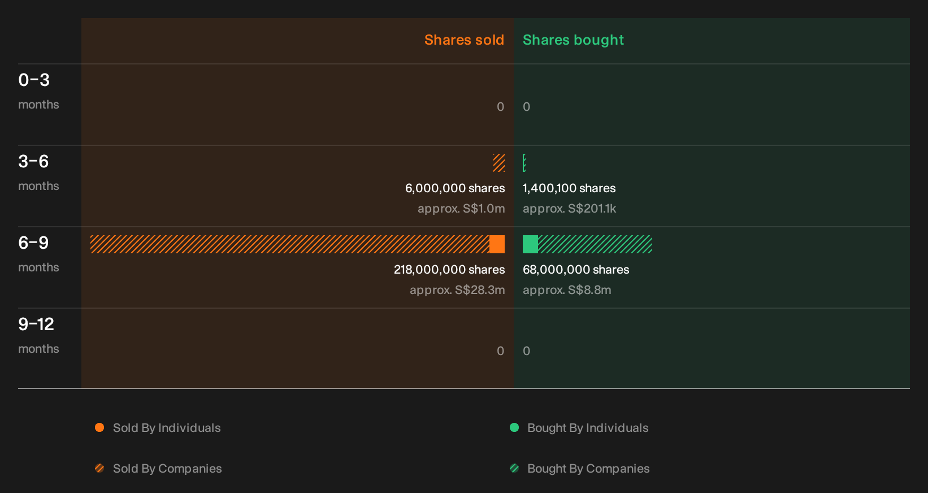Screen dimensions: 928x493
Task: Select the Sold By Companies legend label
Action: point(167,469)
